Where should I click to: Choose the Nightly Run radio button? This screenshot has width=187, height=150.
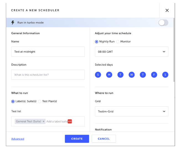pos(96,42)
